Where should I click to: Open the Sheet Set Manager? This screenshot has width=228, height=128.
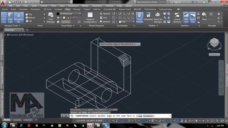[x=158, y=17]
